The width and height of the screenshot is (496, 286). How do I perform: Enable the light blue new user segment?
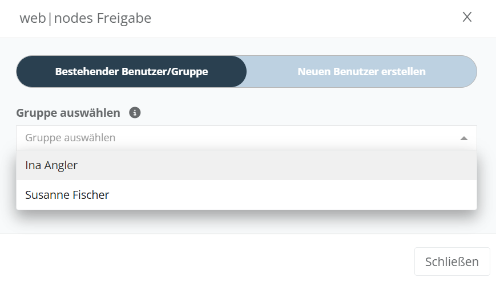pos(361,72)
